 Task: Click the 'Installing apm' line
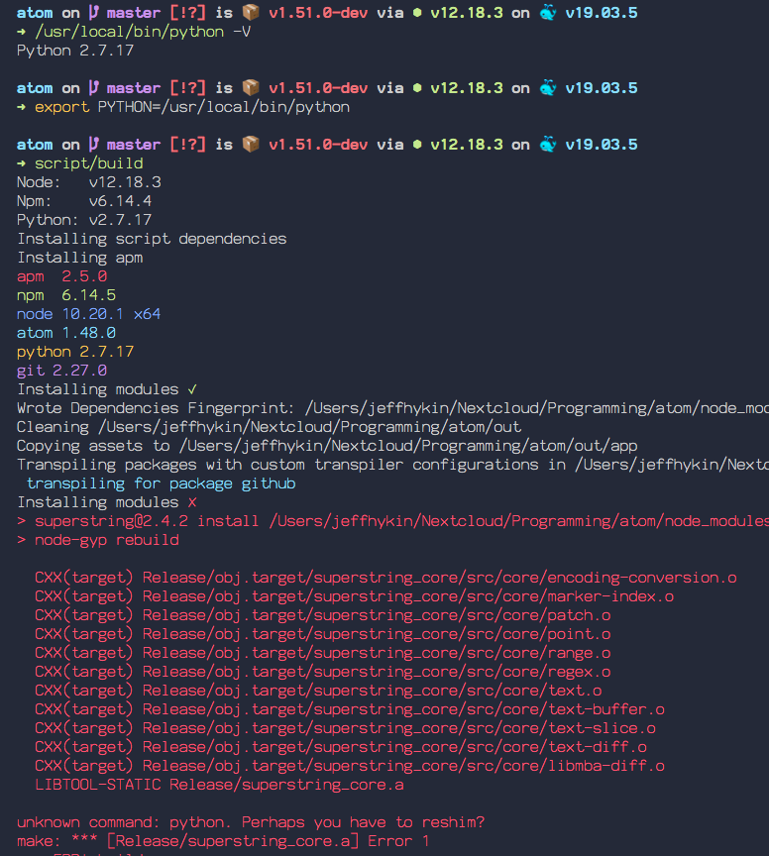coord(79,258)
